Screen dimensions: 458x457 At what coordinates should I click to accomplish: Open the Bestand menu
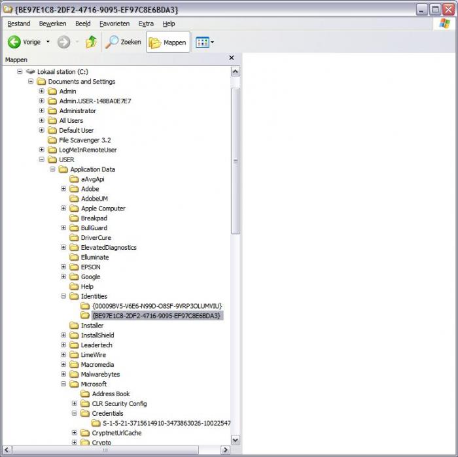pyautogui.click(x=19, y=24)
